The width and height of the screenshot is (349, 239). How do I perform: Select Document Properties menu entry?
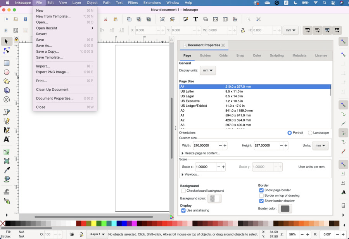pyautogui.click(x=64, y=98)
